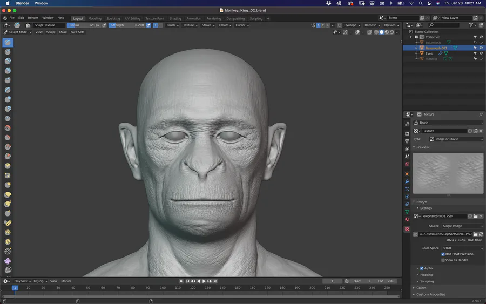Screen dimensions: 486x304
Task: Hide Basemesh.001 with eye icon
Action: tap(481, 48)
